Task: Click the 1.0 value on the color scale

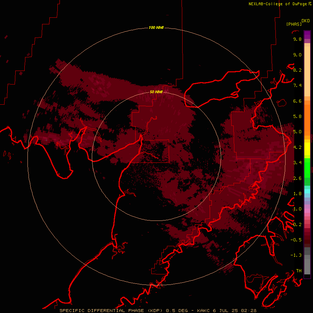Action: [297, 209]
